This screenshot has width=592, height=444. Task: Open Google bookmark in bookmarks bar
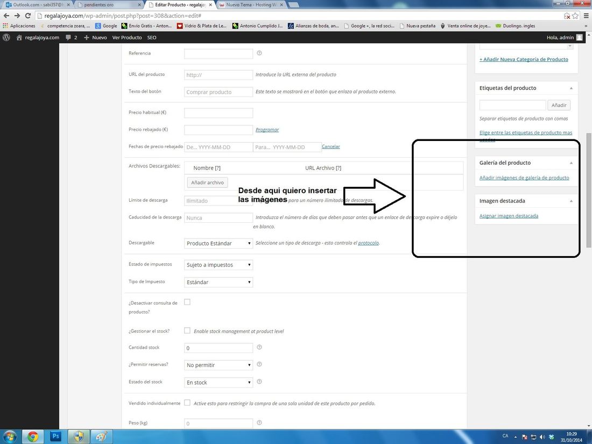click(x=106, y=26)
